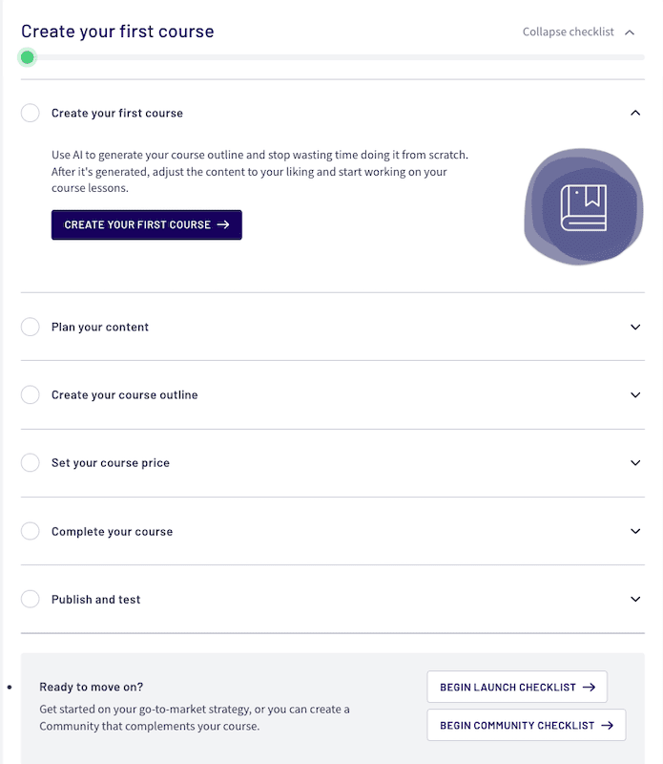Click the purple book illustration icon
Image resolution: width=663 pixels, height=764 pixels.
click(583, 207)
